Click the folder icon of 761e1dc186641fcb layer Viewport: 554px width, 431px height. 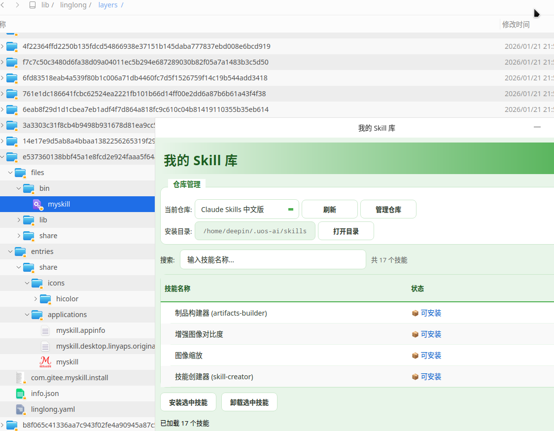[x=12, y=94]
